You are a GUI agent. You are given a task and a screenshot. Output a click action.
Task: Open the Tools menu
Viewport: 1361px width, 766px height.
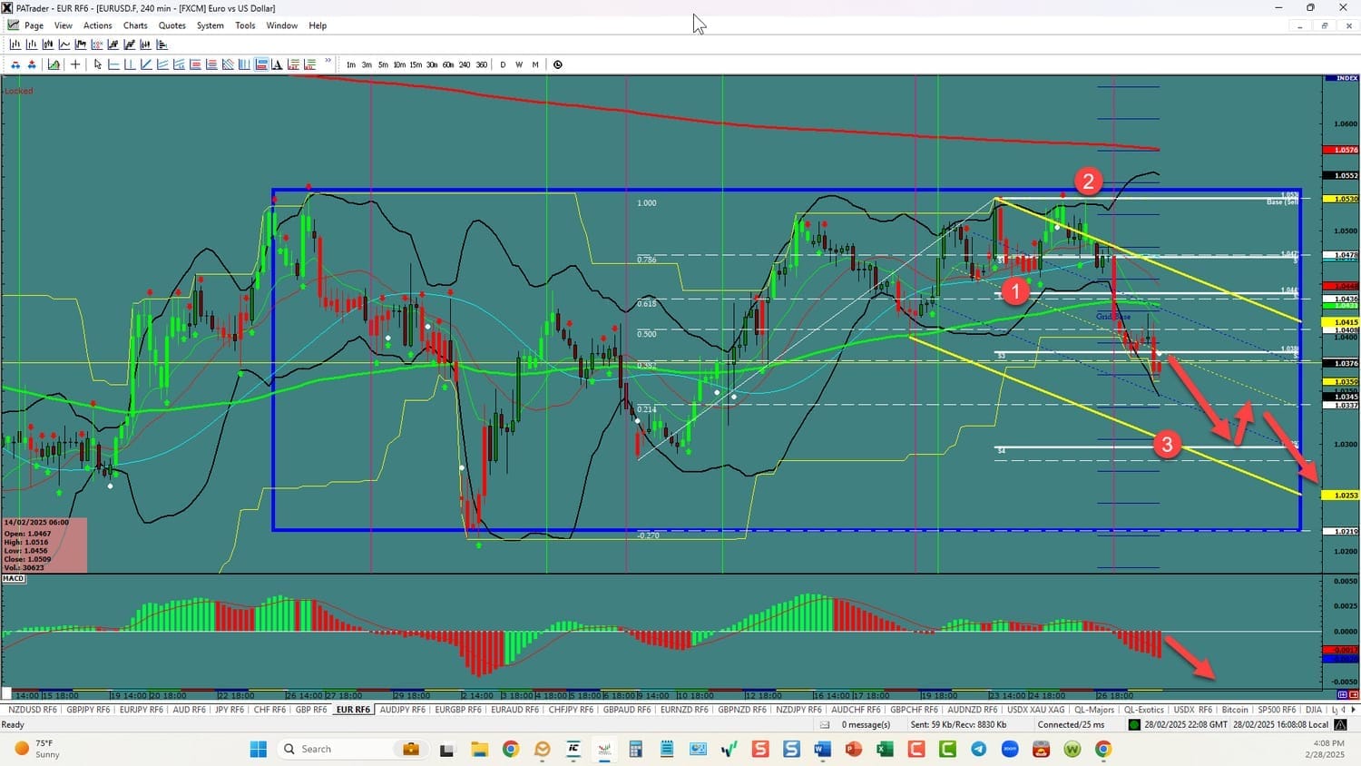click(245, 25)
